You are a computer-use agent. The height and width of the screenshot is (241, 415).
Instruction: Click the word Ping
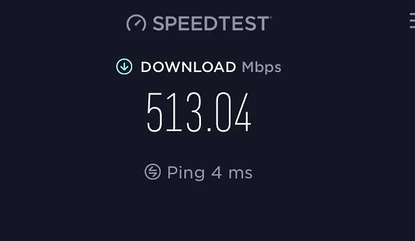[x=186, y=173]
